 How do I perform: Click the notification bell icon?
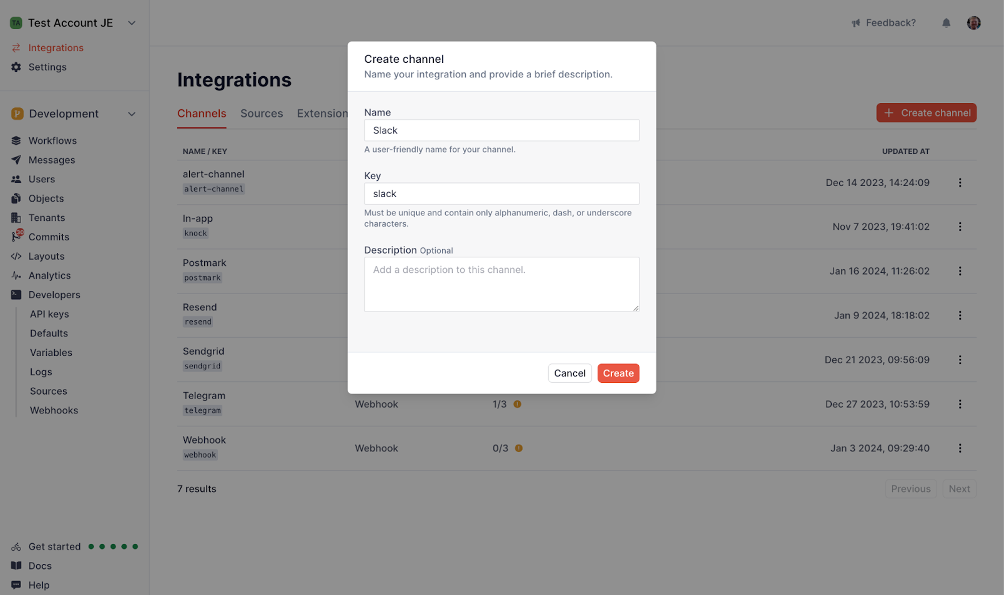(x=946, y=23)
